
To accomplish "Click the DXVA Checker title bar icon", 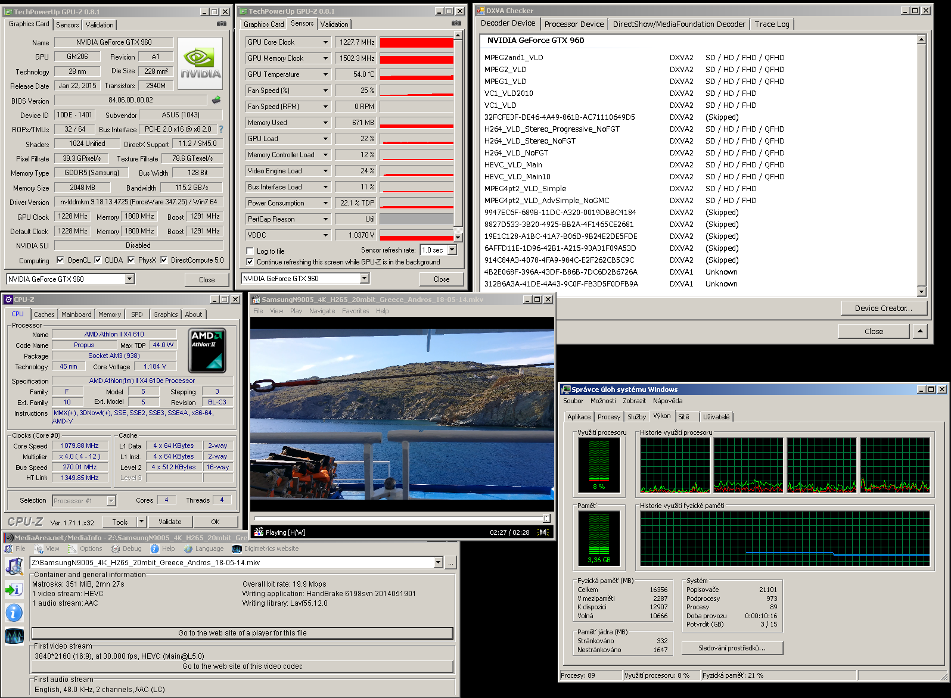I will [x=481, y=11].
